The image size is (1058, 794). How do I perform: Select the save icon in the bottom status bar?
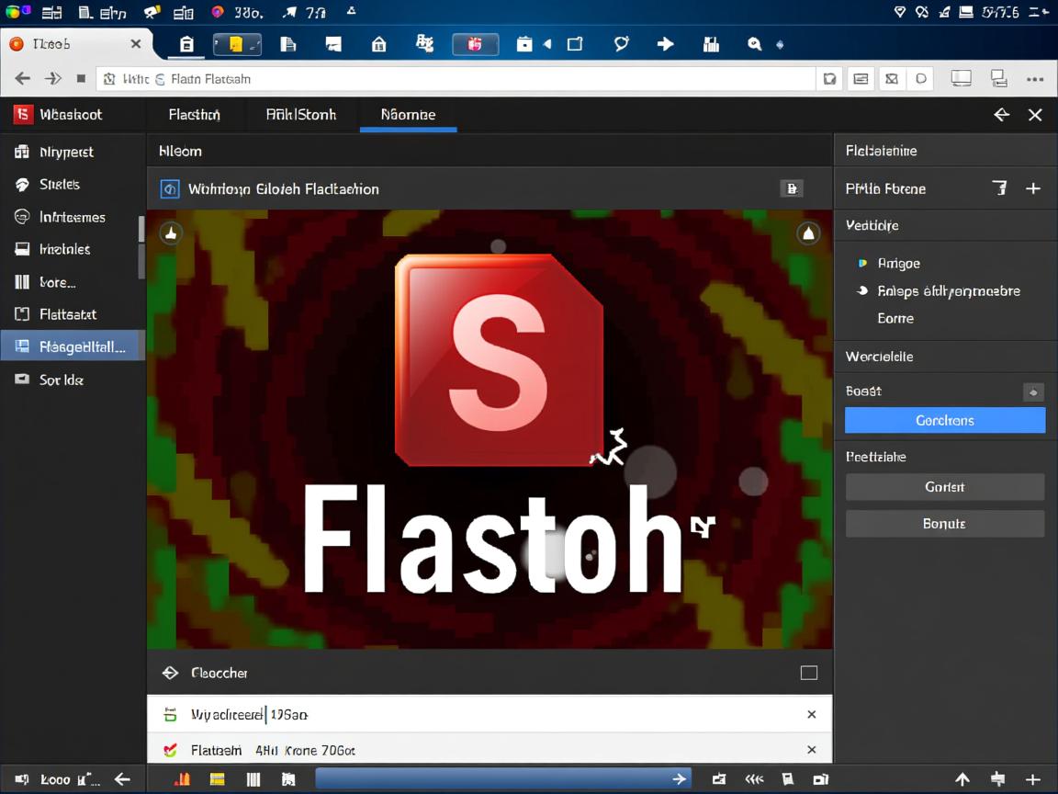788,778
